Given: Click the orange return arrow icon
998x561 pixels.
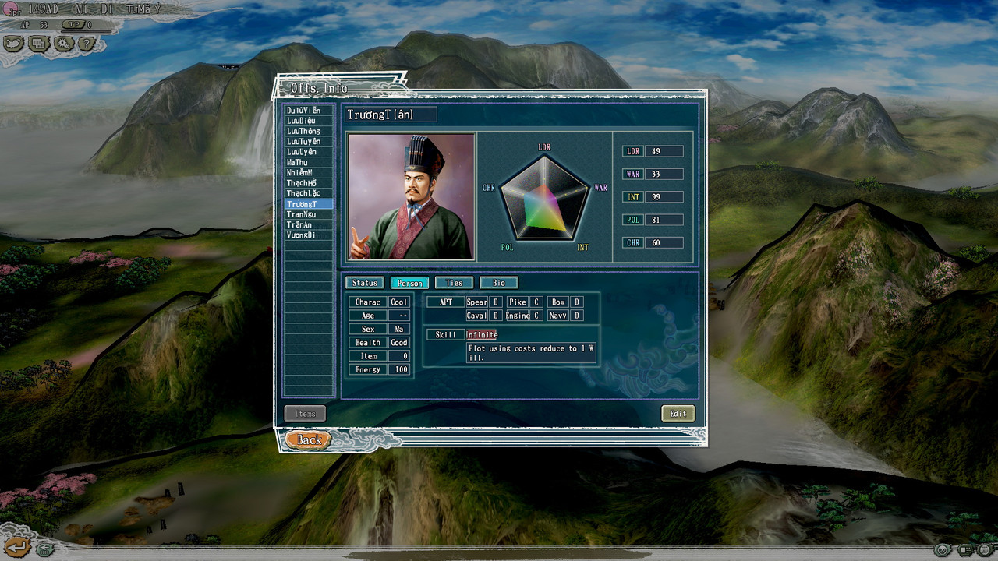Looking at the screenshot, I should pyautogui.click(x=16, y=546).
